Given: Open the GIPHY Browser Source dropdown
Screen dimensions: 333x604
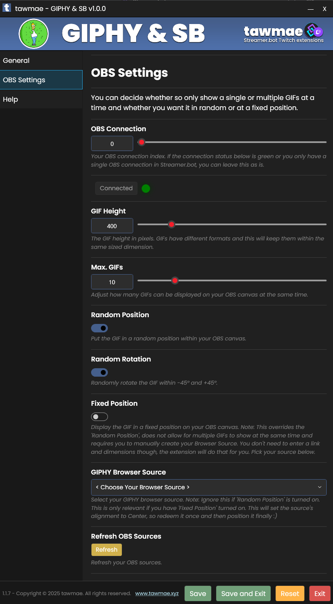Looking at the screenshot, I should [x=209, y=487].
